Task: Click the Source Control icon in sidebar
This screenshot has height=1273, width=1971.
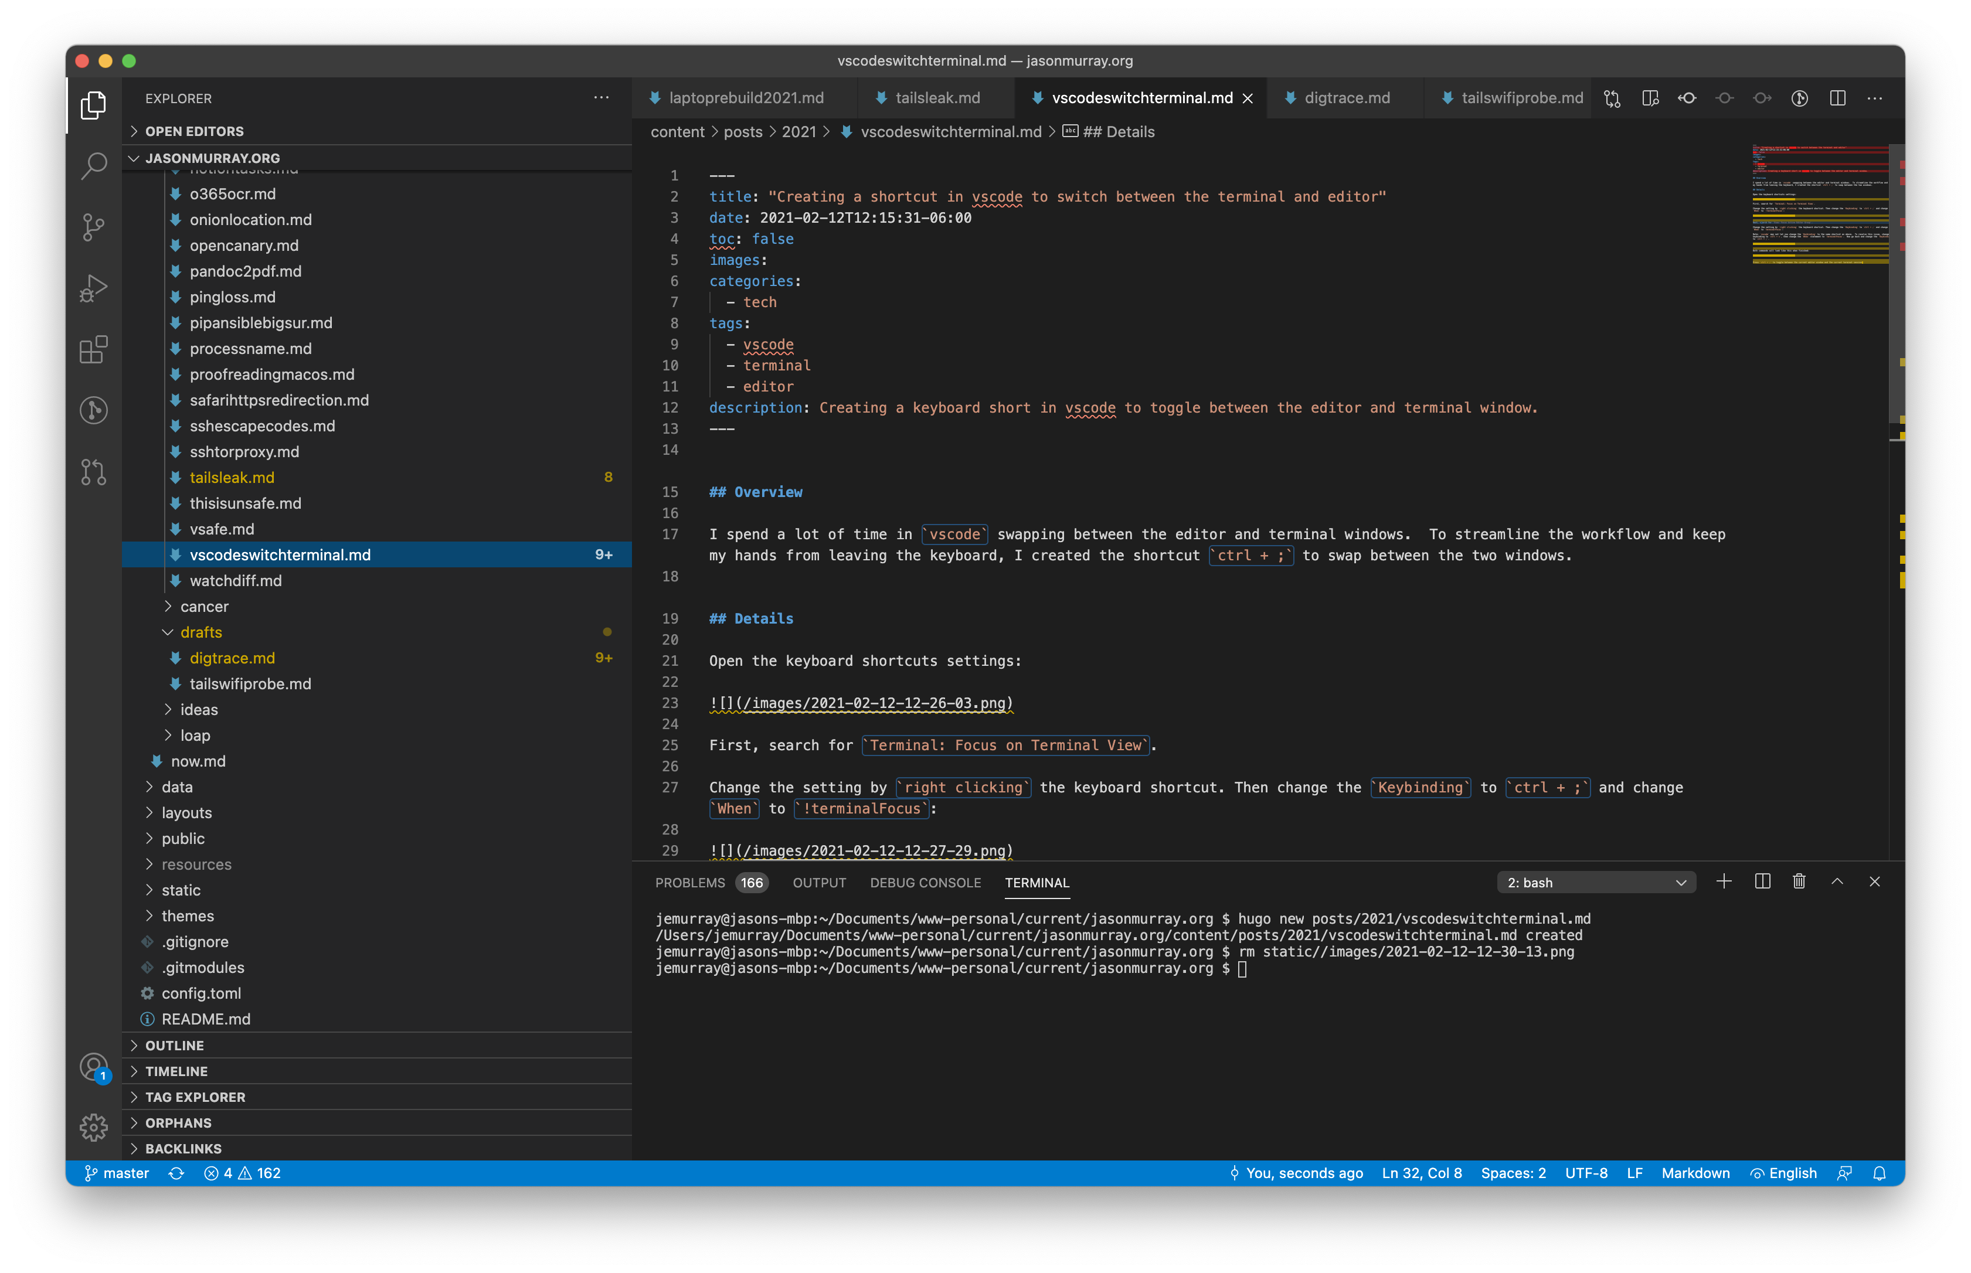Action: 93,223
